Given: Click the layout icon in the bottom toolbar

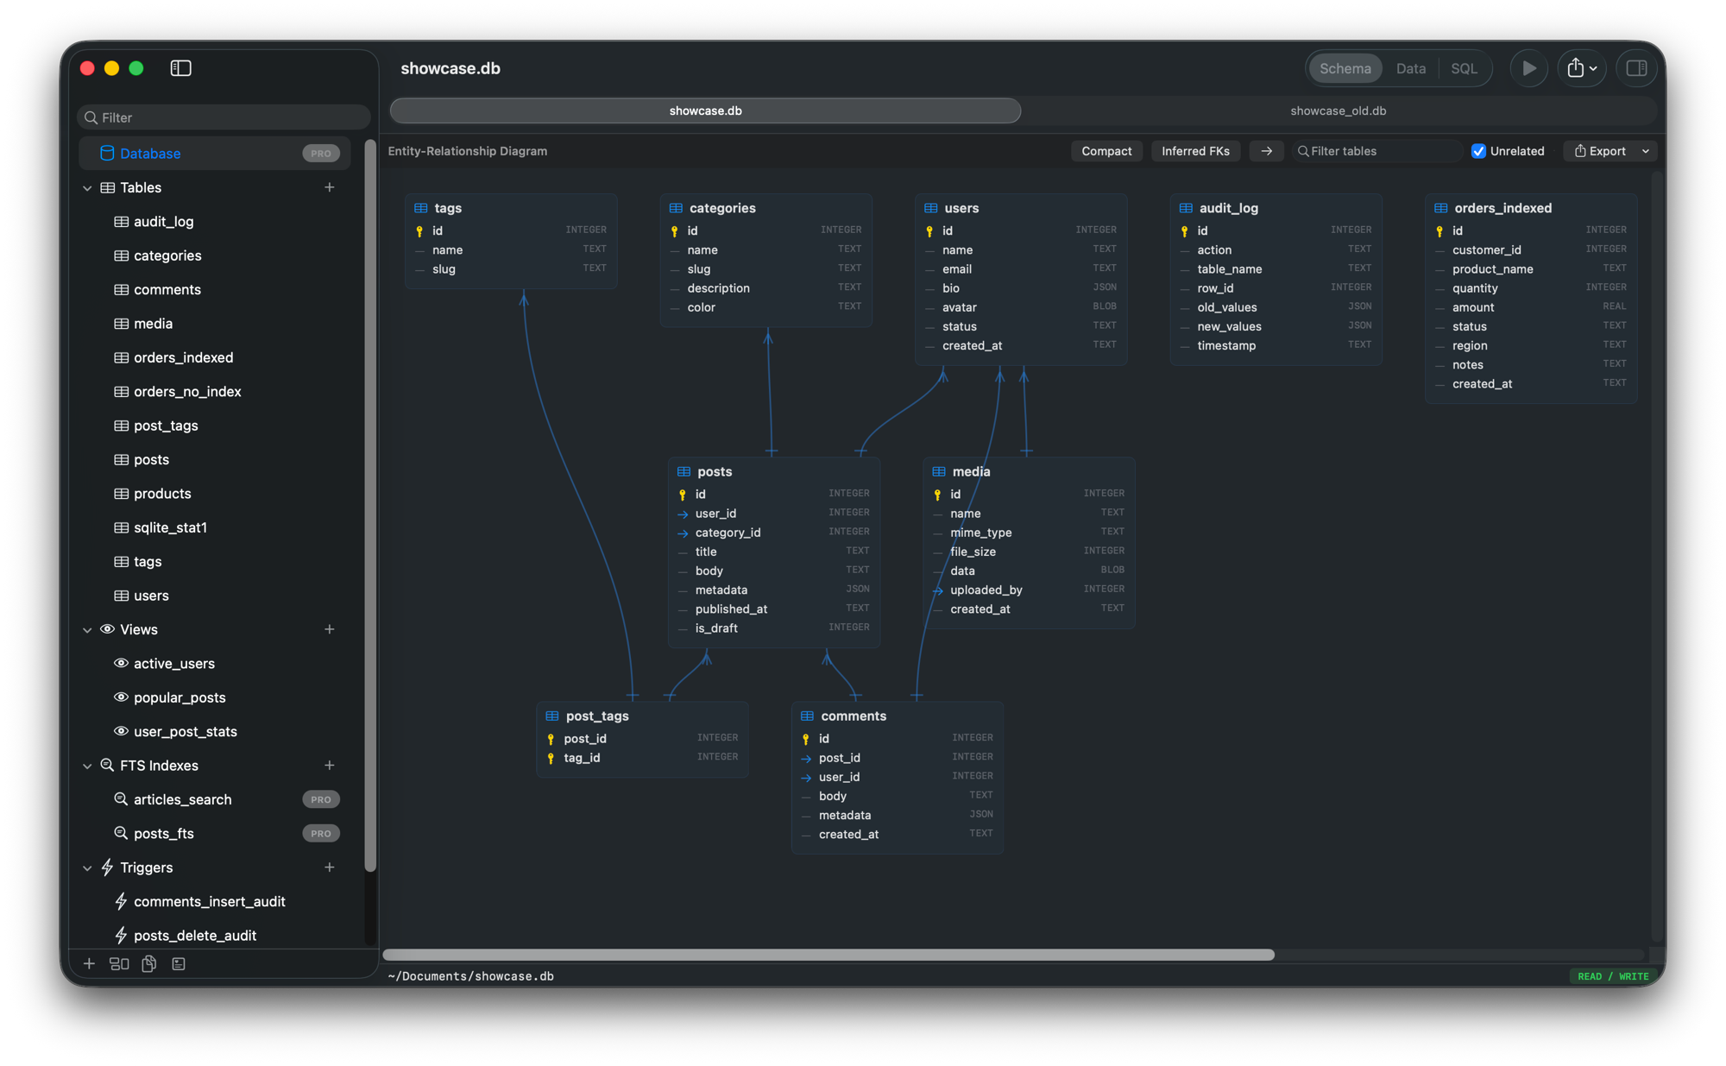Looking at the screenshot, I should click(119, 963).
